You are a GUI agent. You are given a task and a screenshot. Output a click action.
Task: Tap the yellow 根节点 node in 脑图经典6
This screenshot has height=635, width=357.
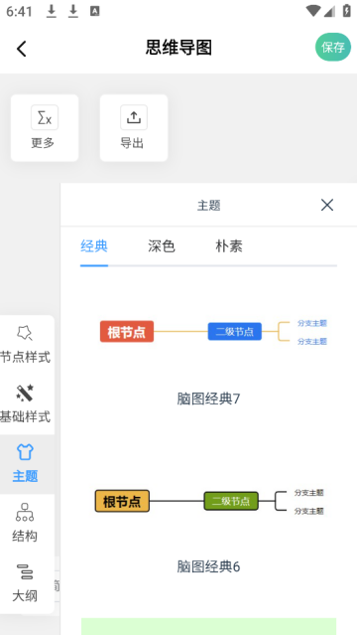point(122,502)
